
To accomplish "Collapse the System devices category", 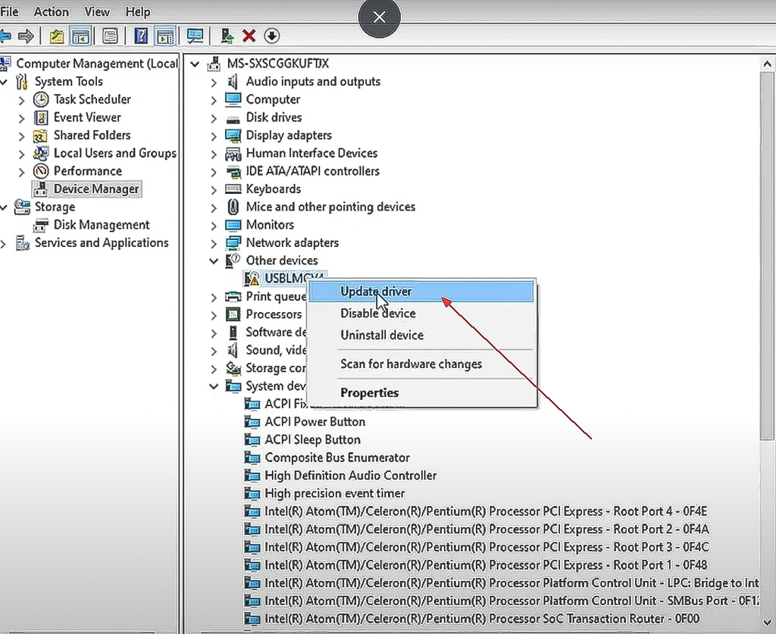I will coord(214,386).
